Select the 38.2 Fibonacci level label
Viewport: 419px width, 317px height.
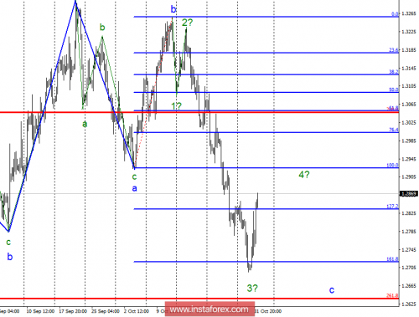coord(394,72)
